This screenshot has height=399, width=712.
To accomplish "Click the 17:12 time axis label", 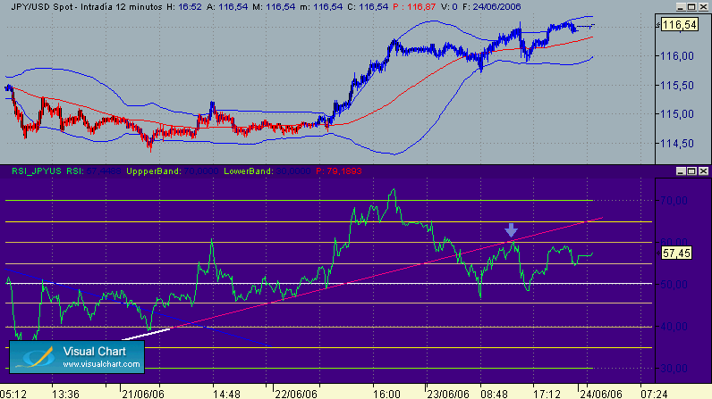I will pos(547,394).
